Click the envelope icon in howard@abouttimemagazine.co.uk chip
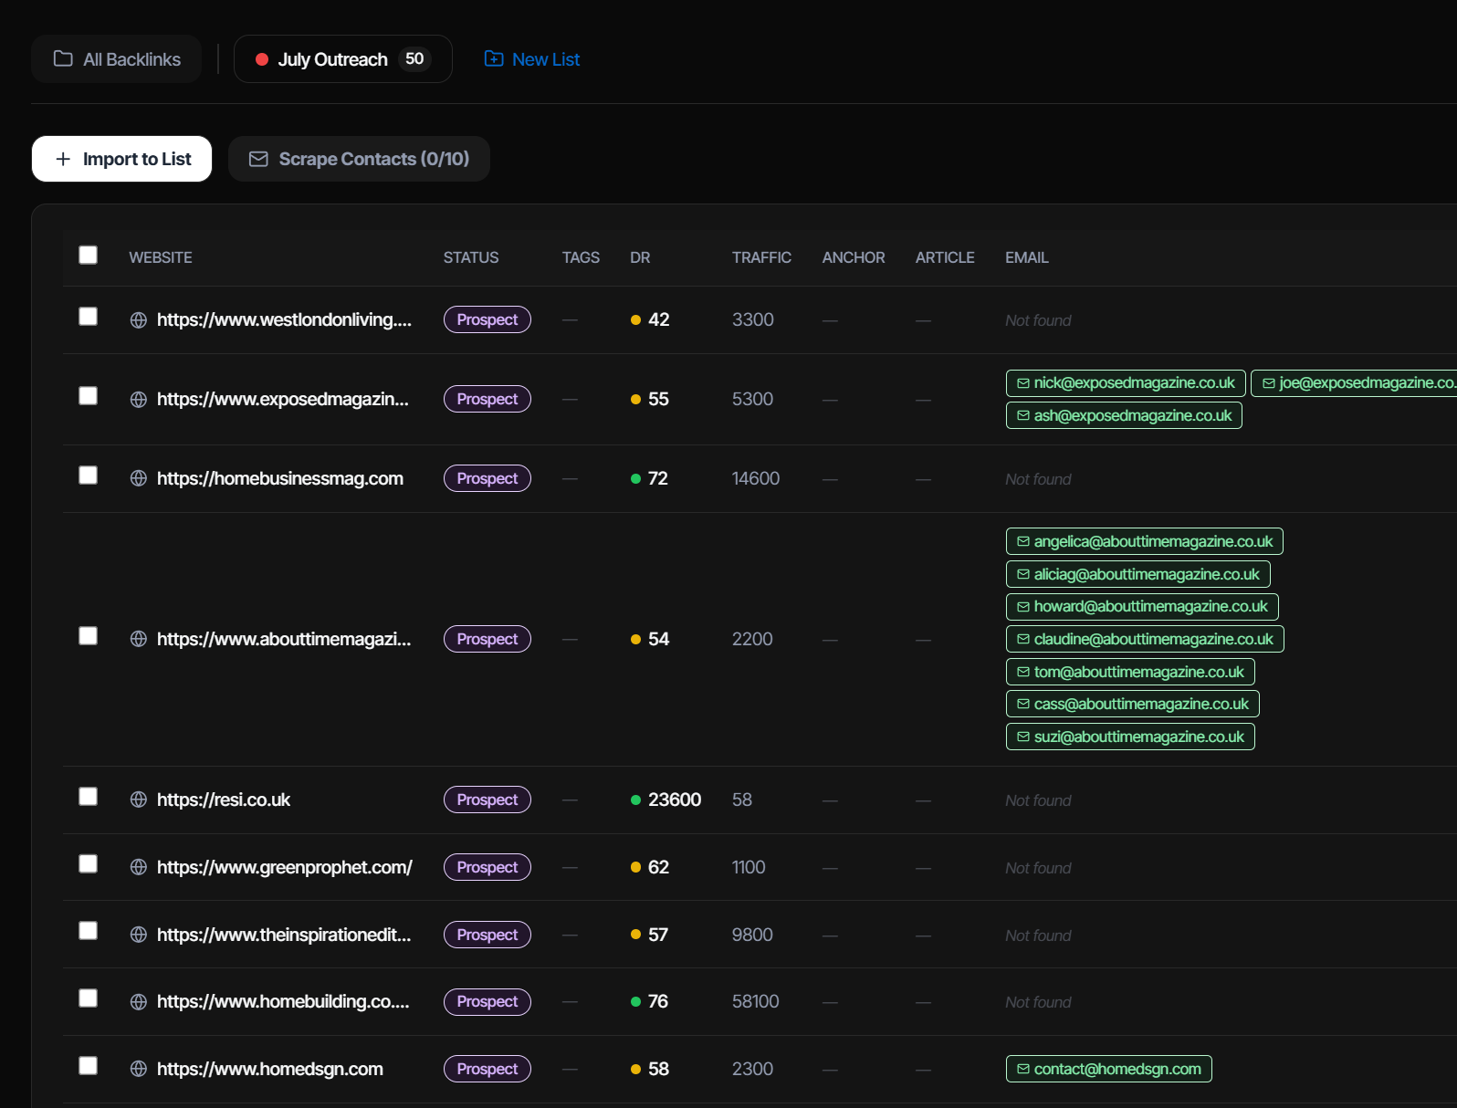Image resolution: width=1457 pixels, height=1108 pixels. coord(1023,607)
